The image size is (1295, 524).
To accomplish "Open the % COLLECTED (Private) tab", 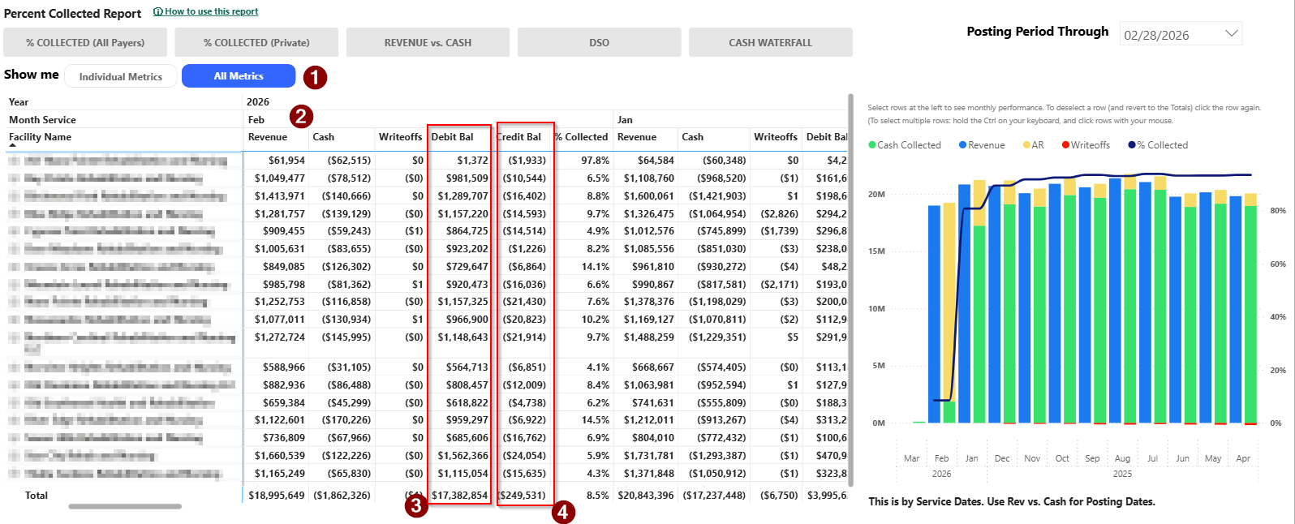I will tap(256, 42).
